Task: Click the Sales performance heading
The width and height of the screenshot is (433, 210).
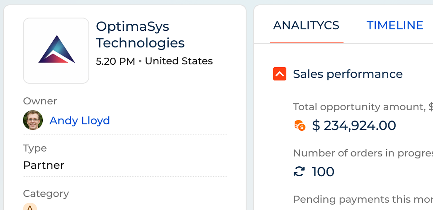Action: tap(348, 74)
